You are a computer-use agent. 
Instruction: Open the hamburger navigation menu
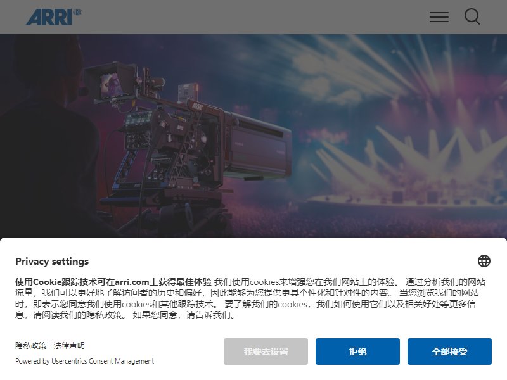click(439, 17)
